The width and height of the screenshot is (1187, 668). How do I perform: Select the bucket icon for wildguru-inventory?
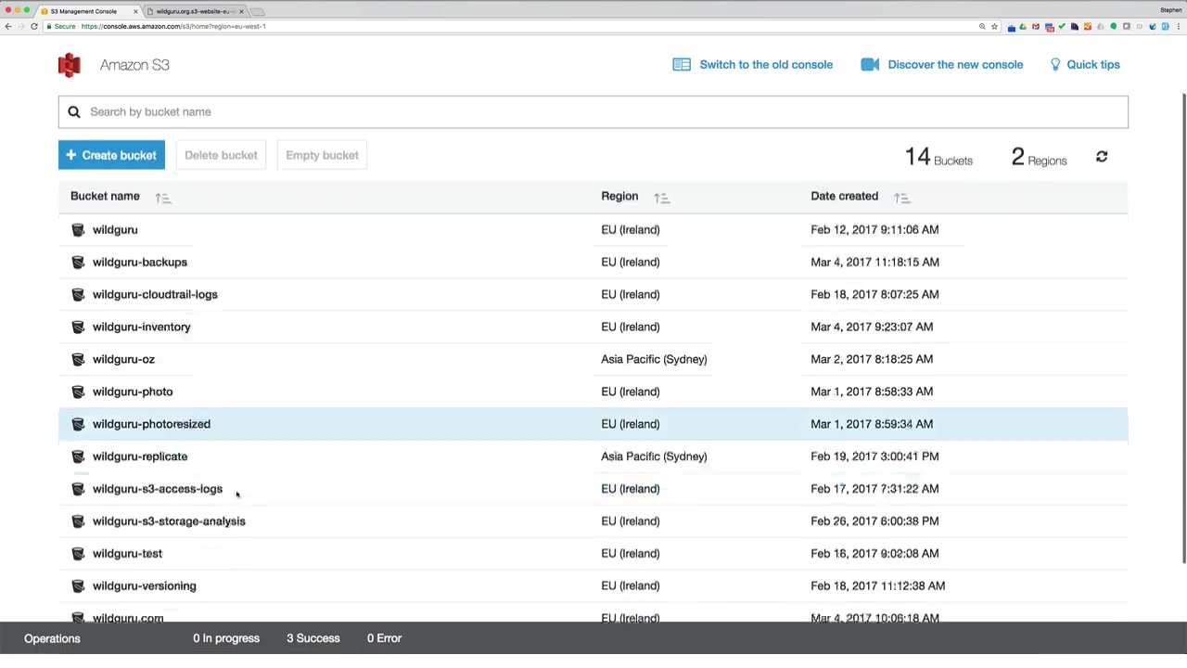(x=78, y=328)
